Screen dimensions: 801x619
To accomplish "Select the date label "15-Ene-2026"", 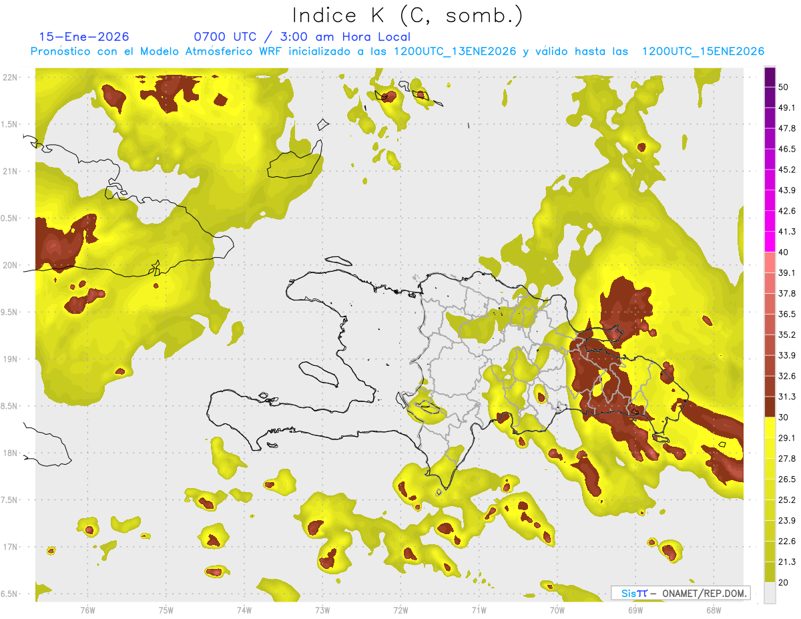I will coord(84,37).
